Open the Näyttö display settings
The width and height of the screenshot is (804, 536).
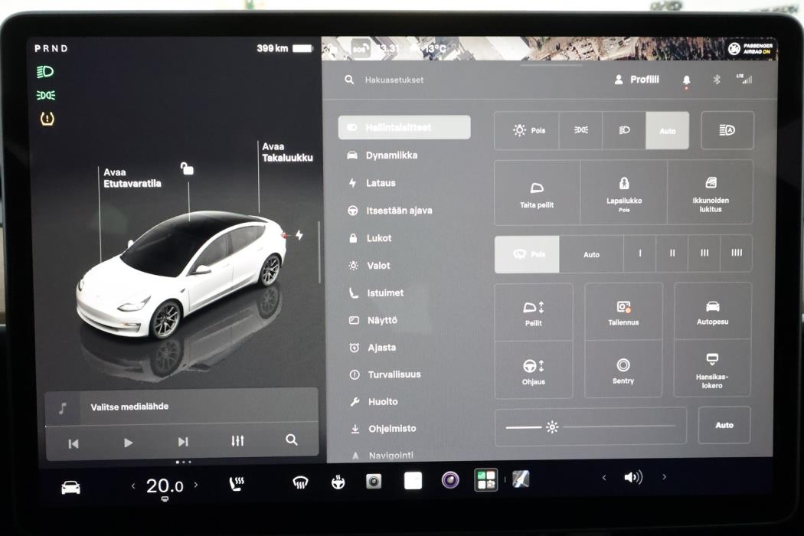[x=374, y=320]
